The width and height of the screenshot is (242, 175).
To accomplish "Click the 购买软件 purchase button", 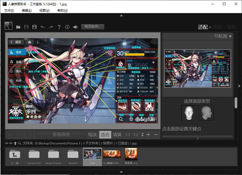I will click(x=93, y=27).
